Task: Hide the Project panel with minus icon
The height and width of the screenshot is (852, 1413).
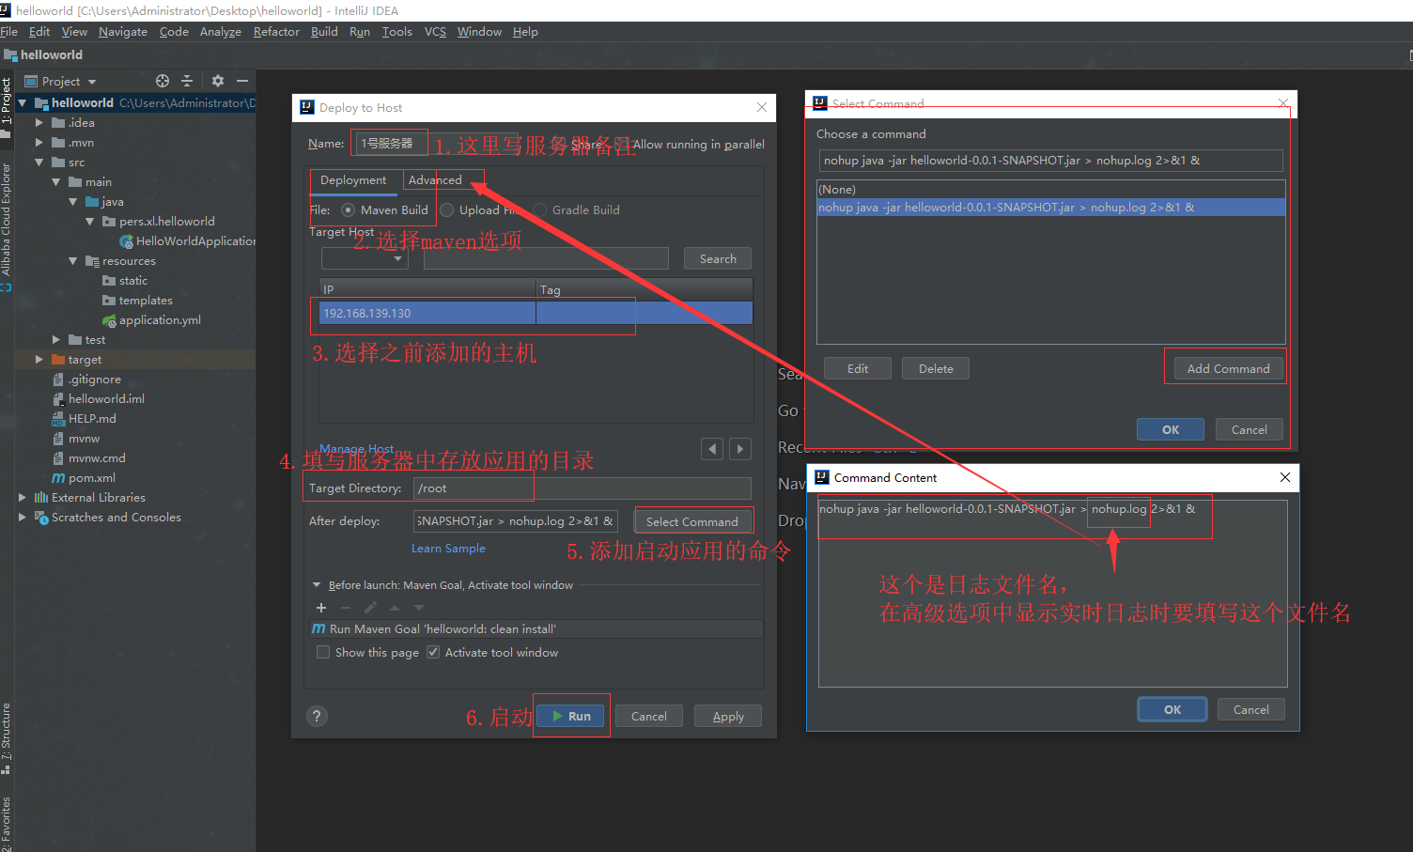Action: pos(241,81)
